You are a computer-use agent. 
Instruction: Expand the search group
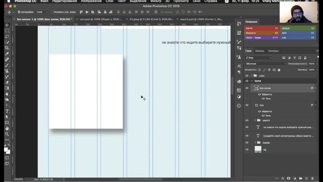tap(255, 120)
